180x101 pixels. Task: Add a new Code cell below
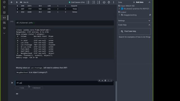[x=22, y=88]
